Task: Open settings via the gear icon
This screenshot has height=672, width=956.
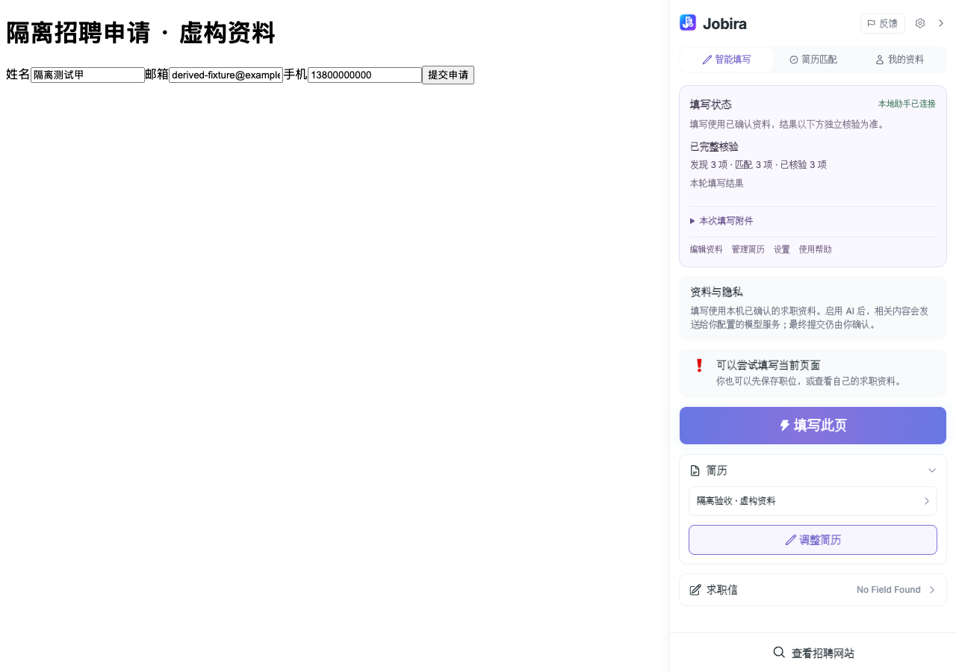Action: point(920,23)
